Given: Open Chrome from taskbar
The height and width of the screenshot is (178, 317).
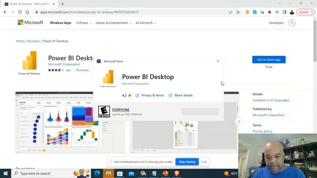Looking at the screenshot, I should 143,174.
